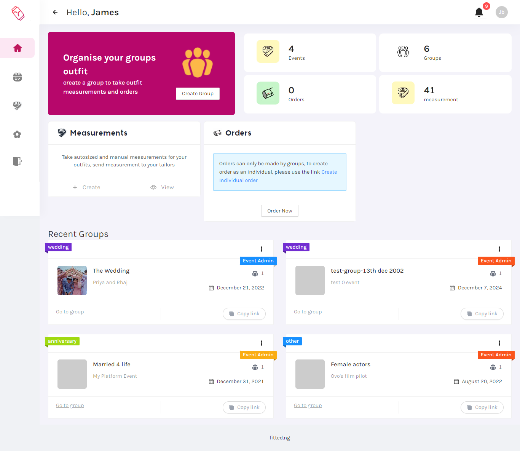
Task: Click the anniversary tag
Action: point(62,341)
